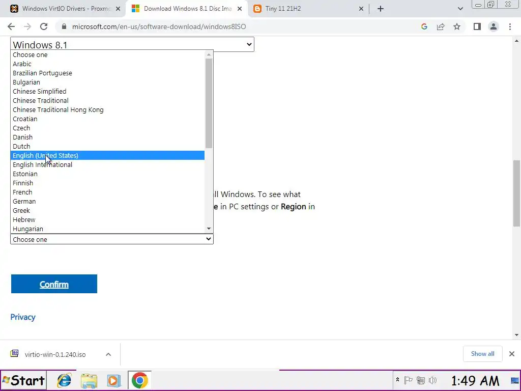Choose Chinese Simplified language
521x391 pixels.
click(108, 91)
